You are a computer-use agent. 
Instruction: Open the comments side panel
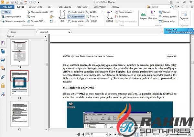coord(3,68)
